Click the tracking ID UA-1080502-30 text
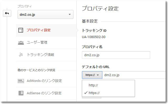The width and height of the screenshot is (168, 104). [x=94, y=37]
